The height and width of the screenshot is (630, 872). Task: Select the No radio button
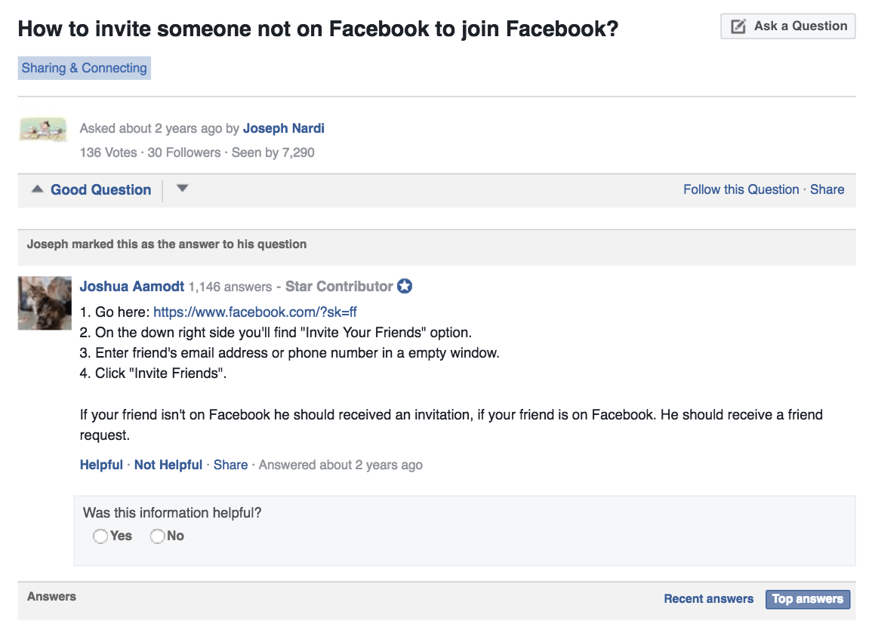click(x=158, y=536)
